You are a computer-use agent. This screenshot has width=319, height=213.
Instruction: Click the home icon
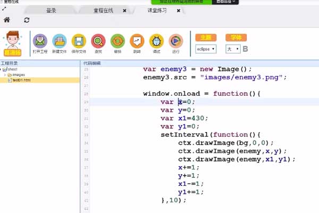pyautogui.click(x=6, y=20)
